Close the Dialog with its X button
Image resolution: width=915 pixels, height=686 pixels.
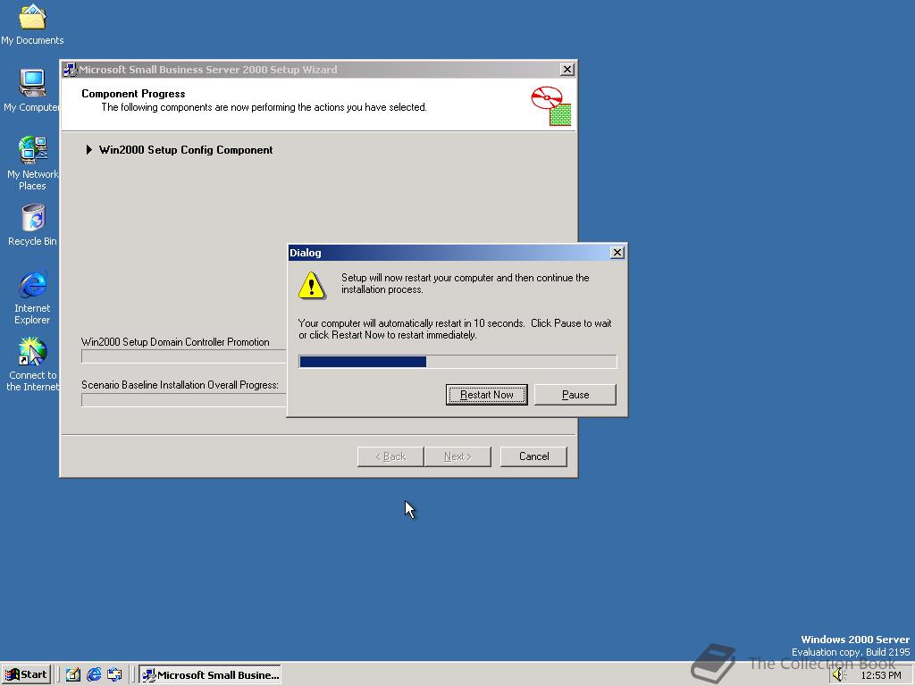pos(617,252)
